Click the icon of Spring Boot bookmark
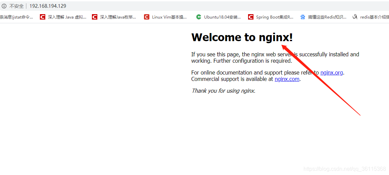This screenshot has width=389, height=175. [x=251, y=17]
